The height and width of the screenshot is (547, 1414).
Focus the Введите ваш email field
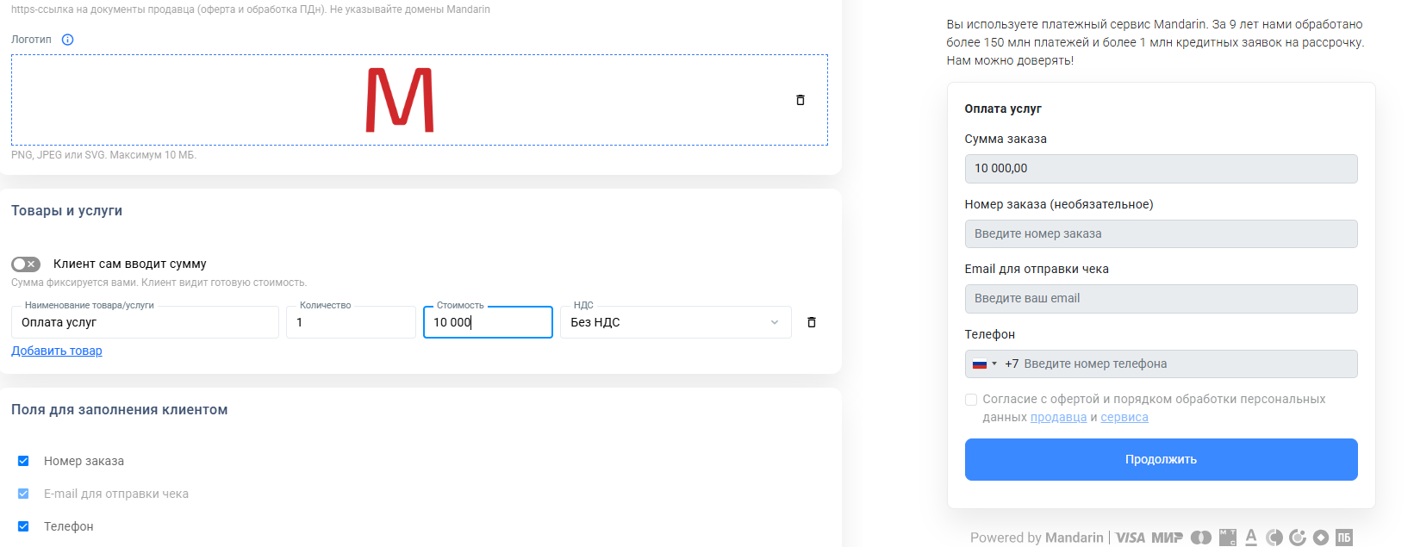tap(1161, 298)
